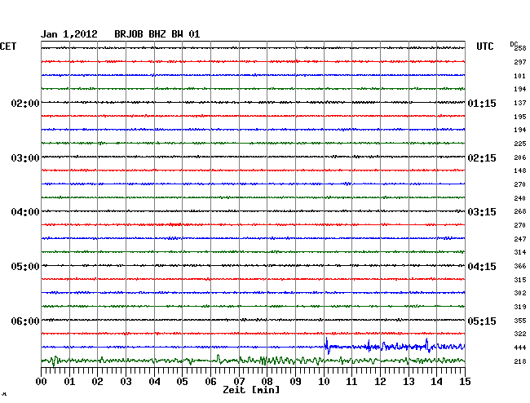Screen dimensions: 530x403
Task: Click the UTC time label "01:15"
Action: pyautogui.click(x=482, y=103)
